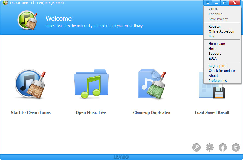243x160 pixels.
Task: Select Bug Report from the menu
Action: click(217, 66)
